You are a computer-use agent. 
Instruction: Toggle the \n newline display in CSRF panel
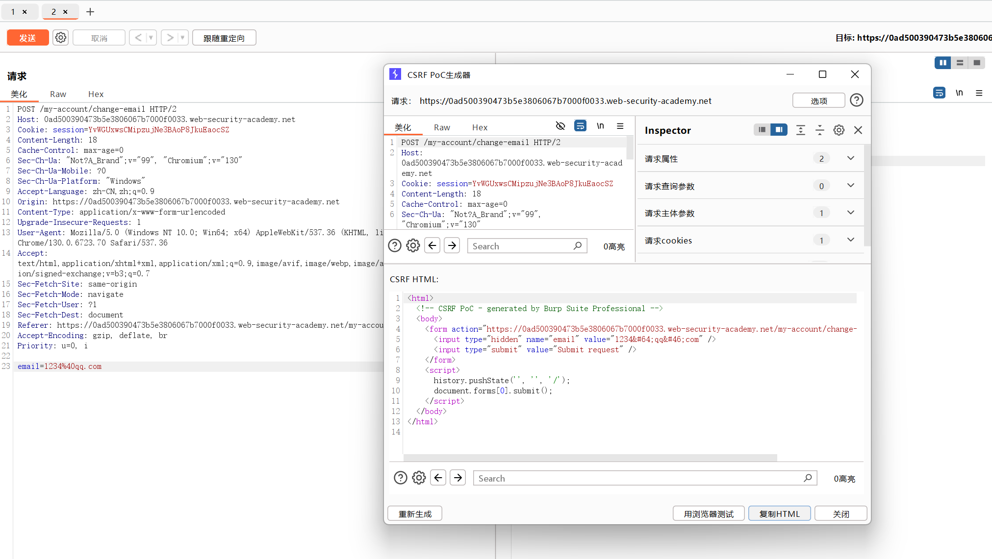click(600, 126)
